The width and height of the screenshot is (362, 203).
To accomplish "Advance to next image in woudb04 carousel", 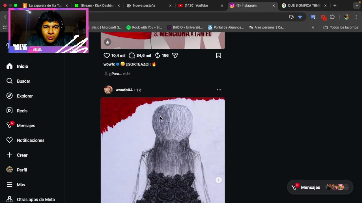I will point(218,180).
